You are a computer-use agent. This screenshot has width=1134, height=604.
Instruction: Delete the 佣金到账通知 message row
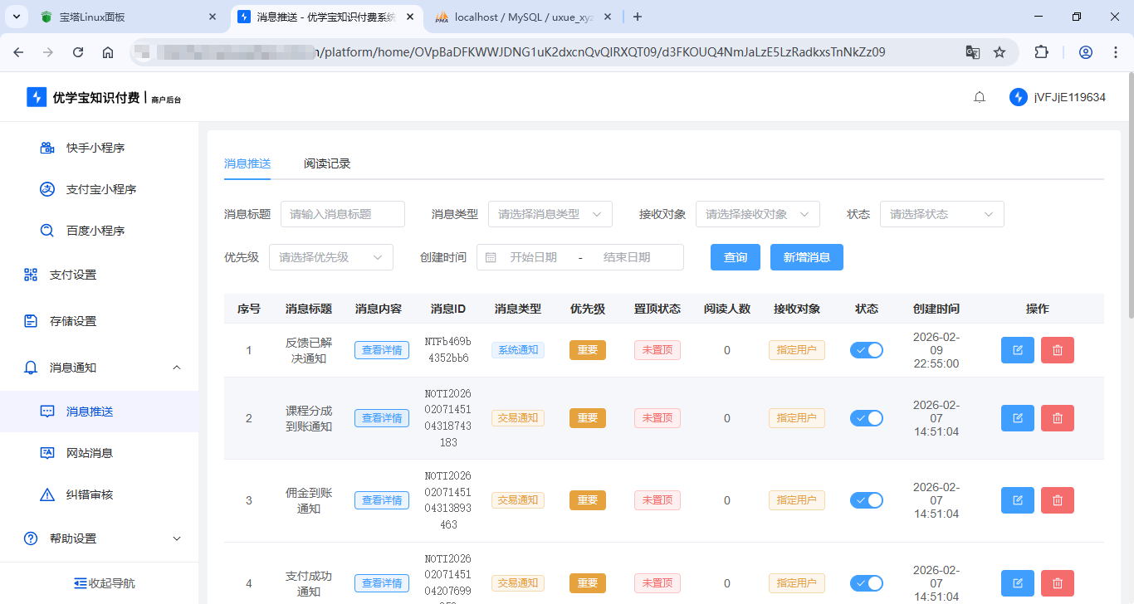pyautogui.click(x=1057, y=500)
